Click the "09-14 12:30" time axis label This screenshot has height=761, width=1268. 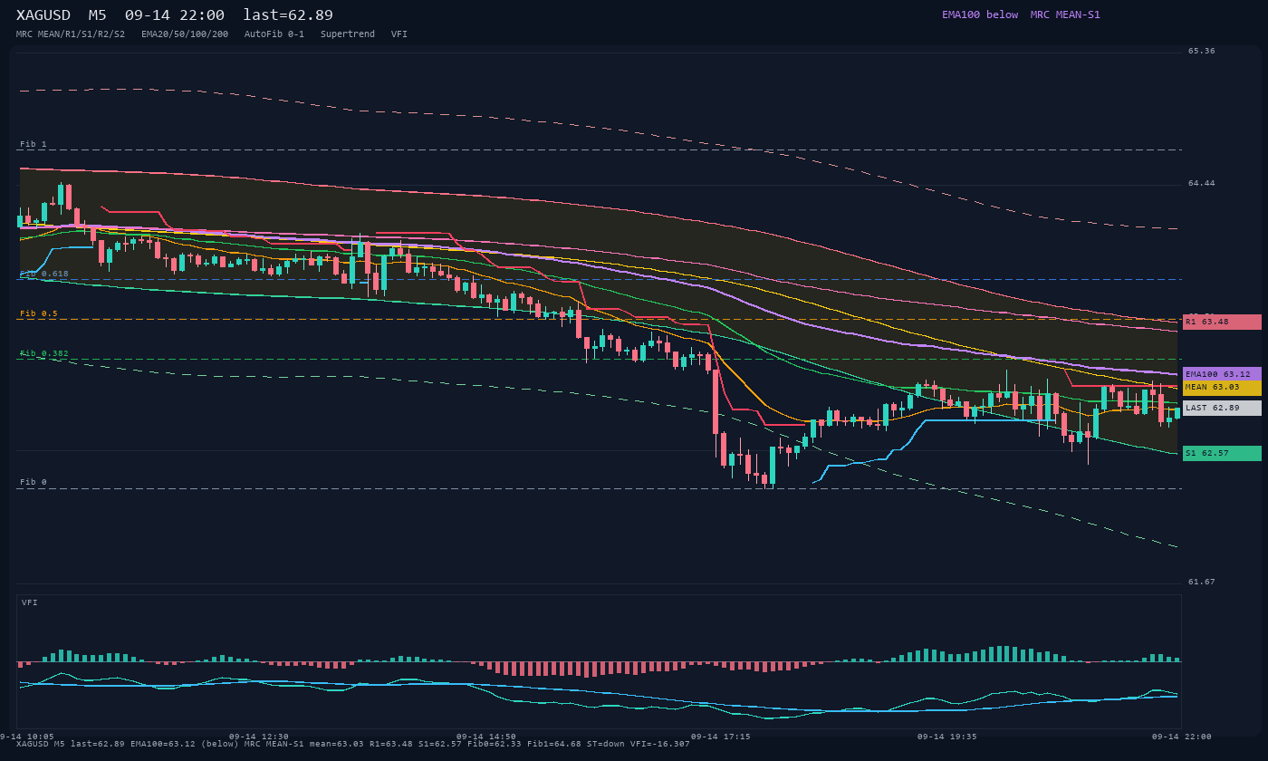[x=259, y=737]
